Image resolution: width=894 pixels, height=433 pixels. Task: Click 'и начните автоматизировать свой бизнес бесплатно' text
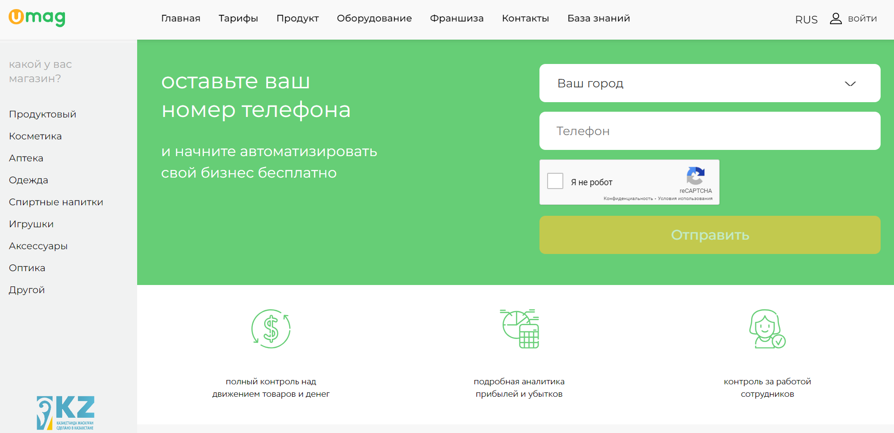[269, 162]
